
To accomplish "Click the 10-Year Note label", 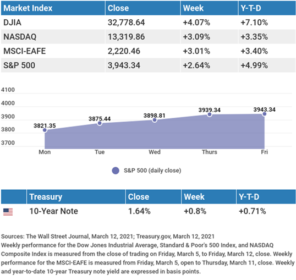I will [x=53, y=211].
